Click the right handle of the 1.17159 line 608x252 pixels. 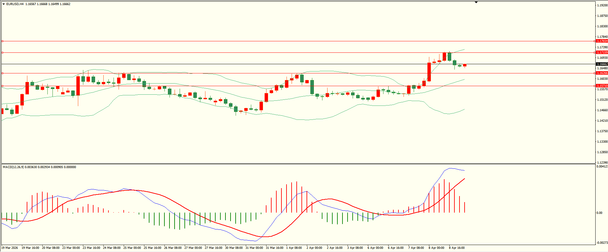click(x=595, y=52)
